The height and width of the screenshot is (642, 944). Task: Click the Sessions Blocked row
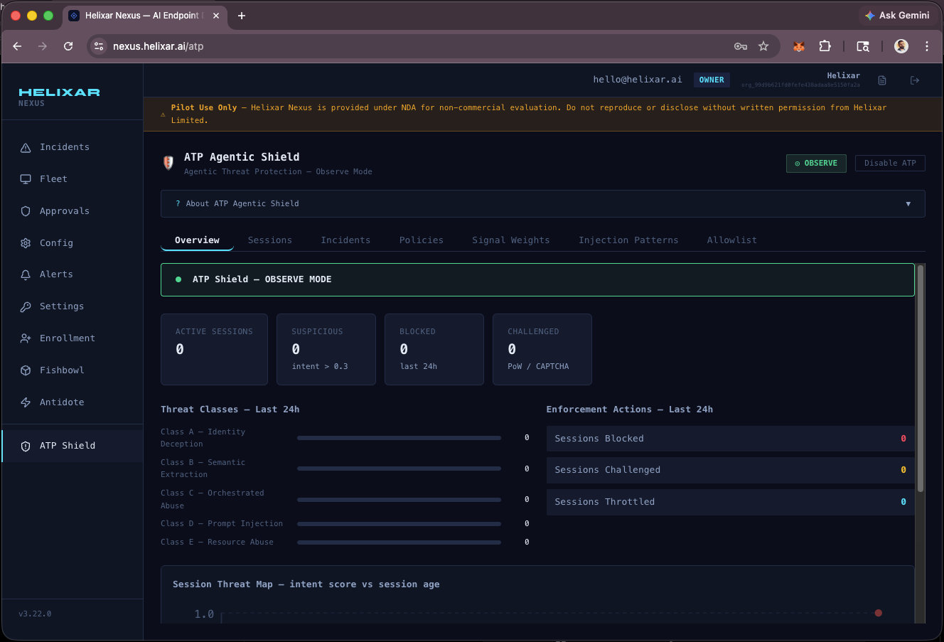tap(729, 439)
